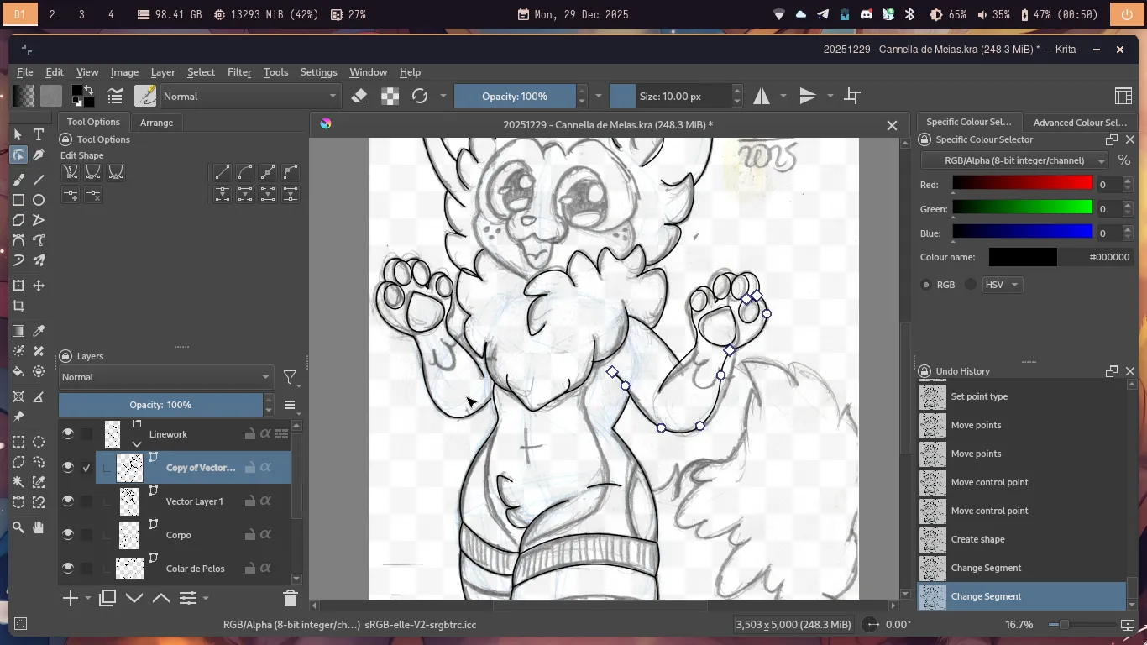The width and height of the screenshot is (1147, 645).
Task: Click the Move points history entry
Action: coord(976,425)
